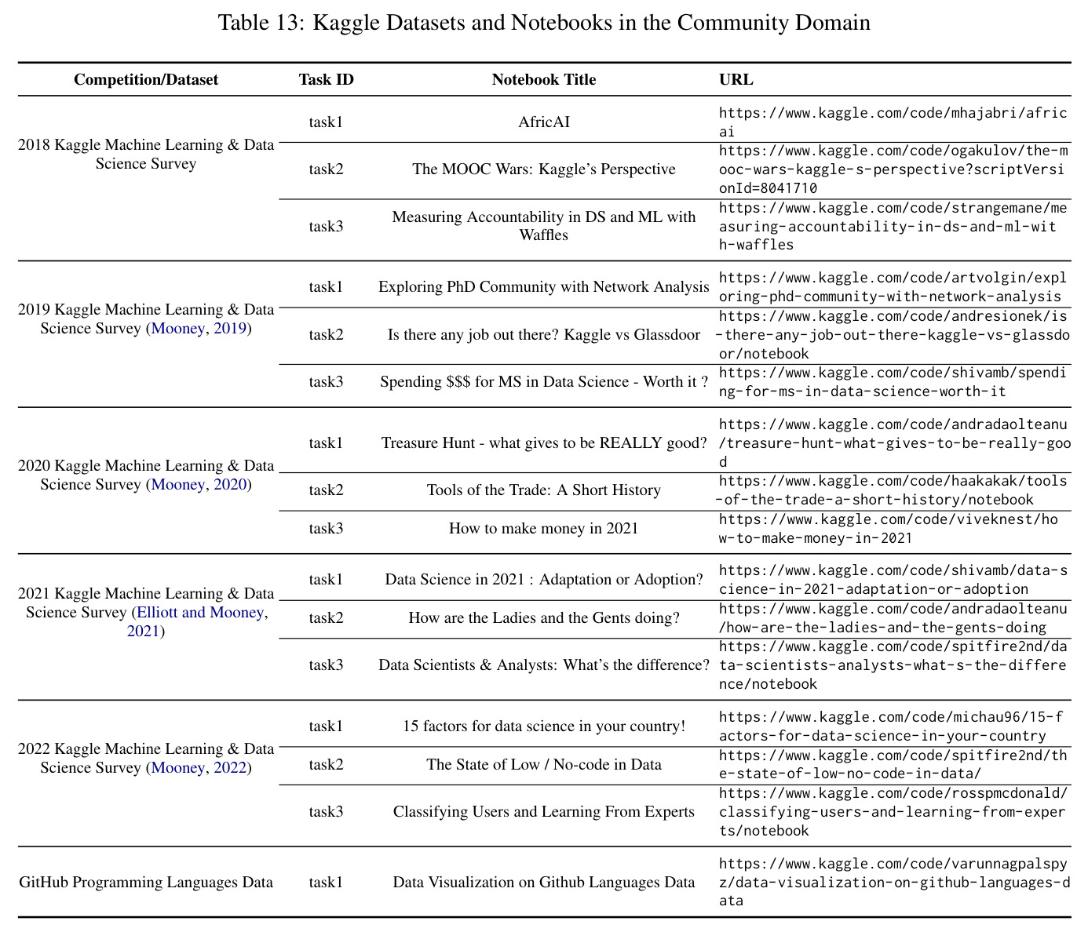This screenshot has width=1088, height=932.
Task: Open the exploring-phd-community URL
Action: pos(893,287)
